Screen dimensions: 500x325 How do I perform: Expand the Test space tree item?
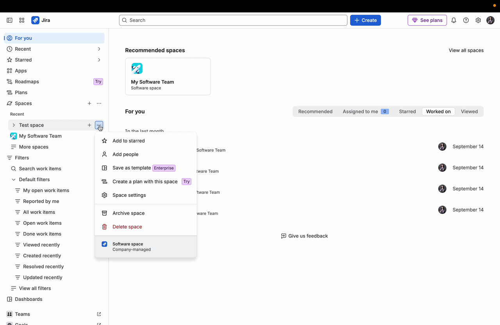pos(14,125)
